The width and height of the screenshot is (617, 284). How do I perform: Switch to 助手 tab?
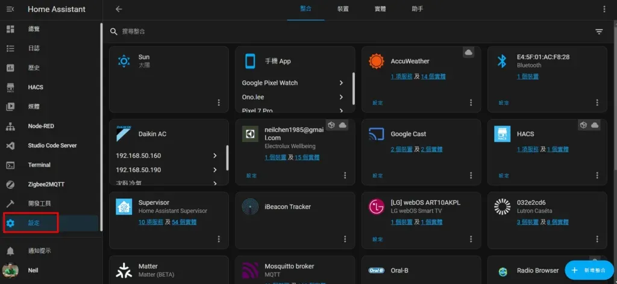417,9
